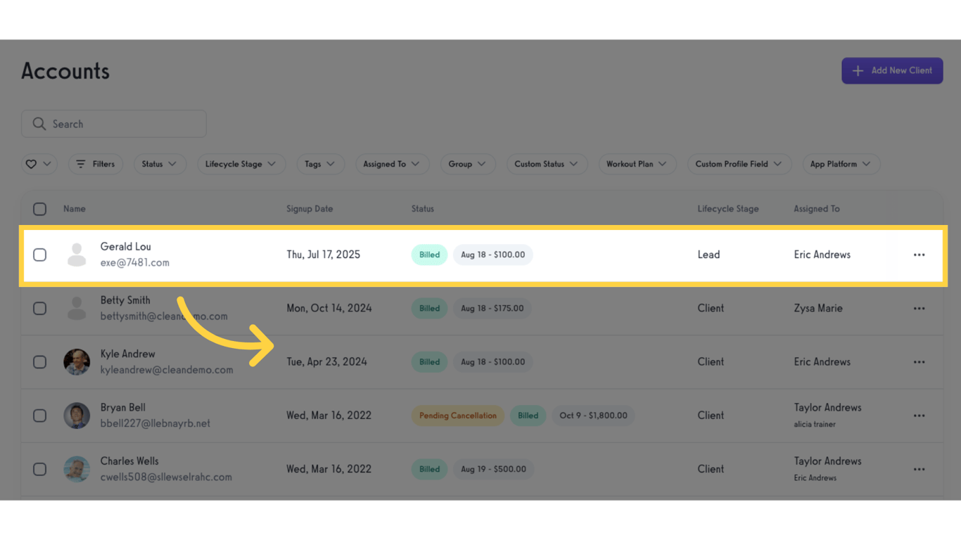Open Charles Wells row options menu
Viewport: 961px width, 540px height.
(x=919, y=469)
